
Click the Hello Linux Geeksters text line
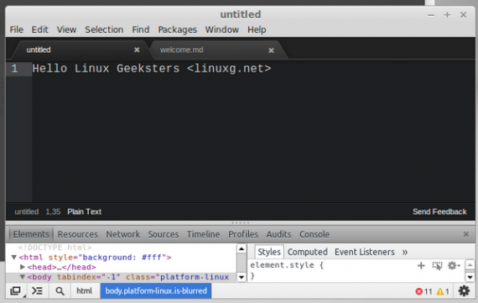tap(152, 69)
